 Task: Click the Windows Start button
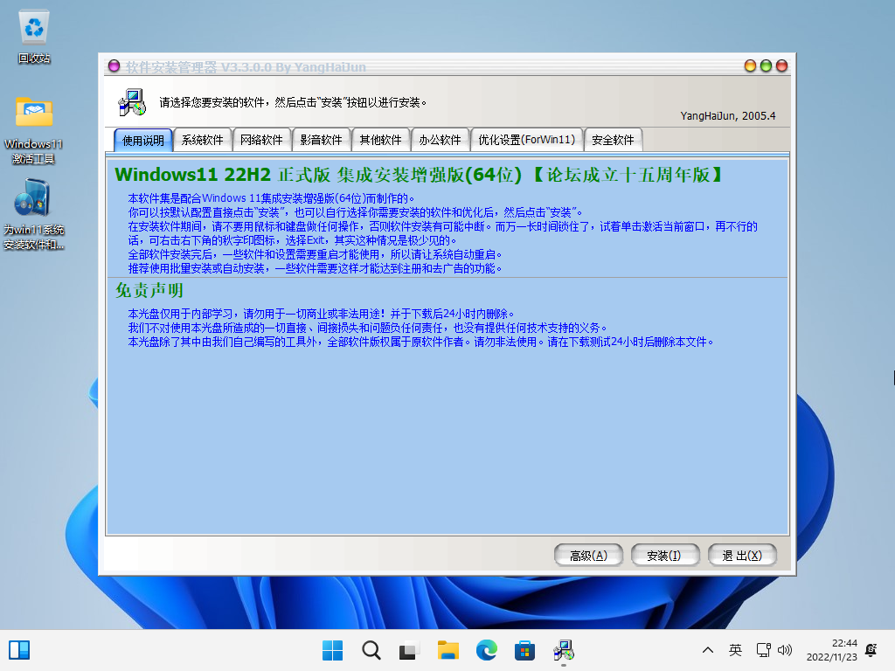tap(332, 650)
